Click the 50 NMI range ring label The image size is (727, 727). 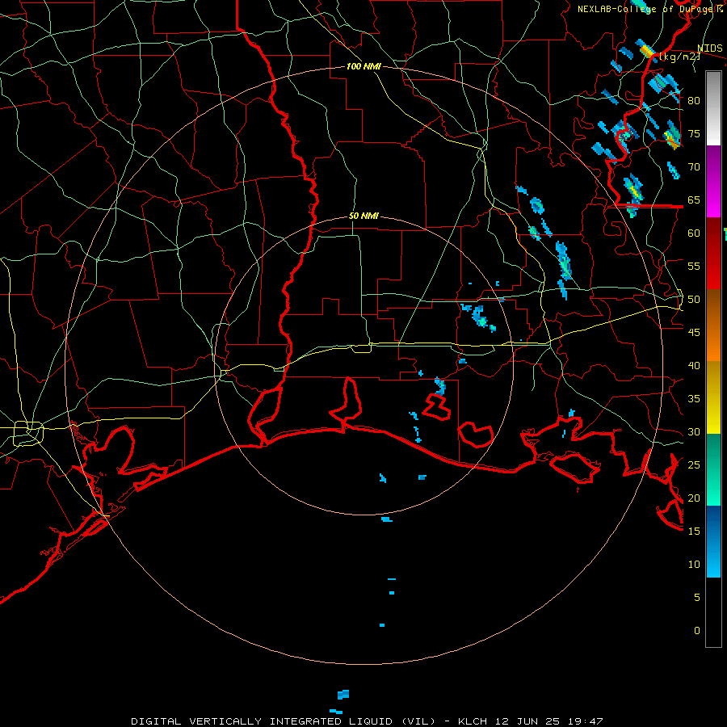coord(363,216)
